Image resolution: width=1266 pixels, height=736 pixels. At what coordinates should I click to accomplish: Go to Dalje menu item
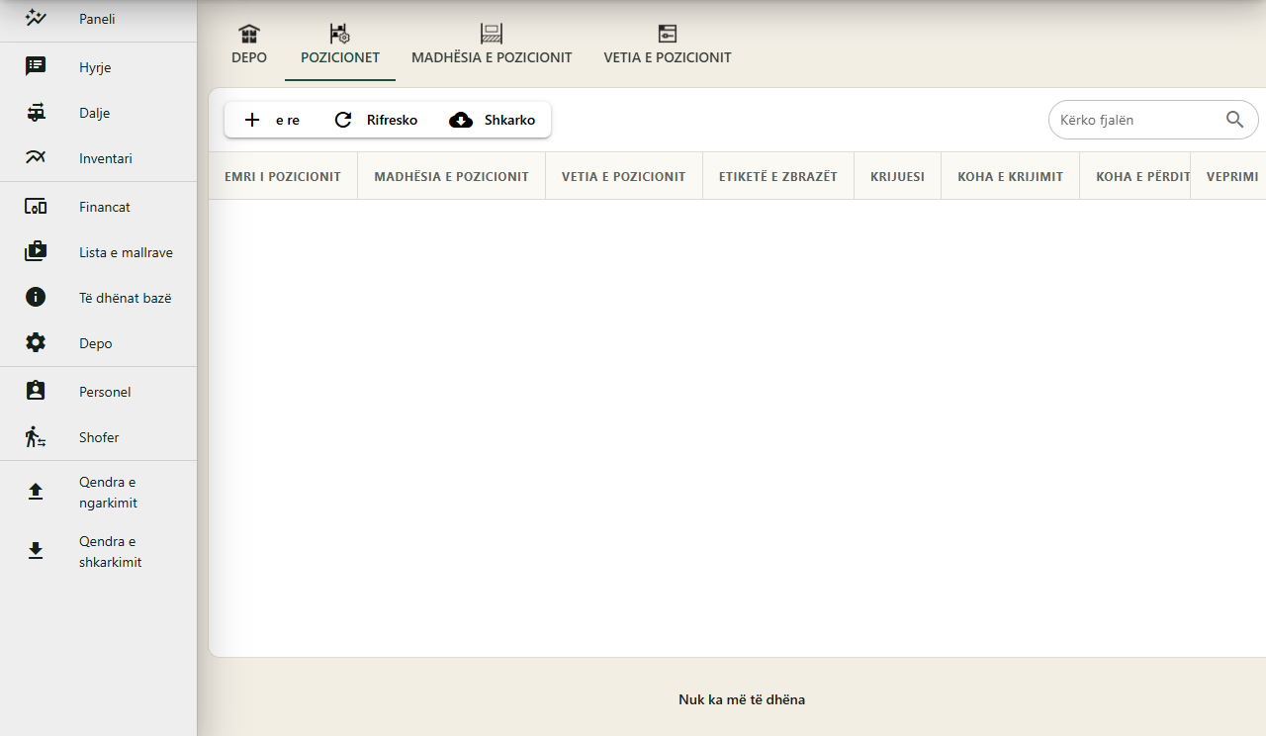pyautogui.click(x=98, y=113)
